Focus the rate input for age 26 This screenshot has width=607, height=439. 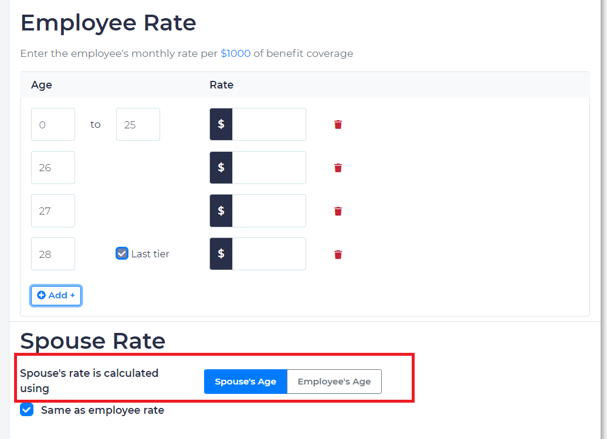(269, 168)
